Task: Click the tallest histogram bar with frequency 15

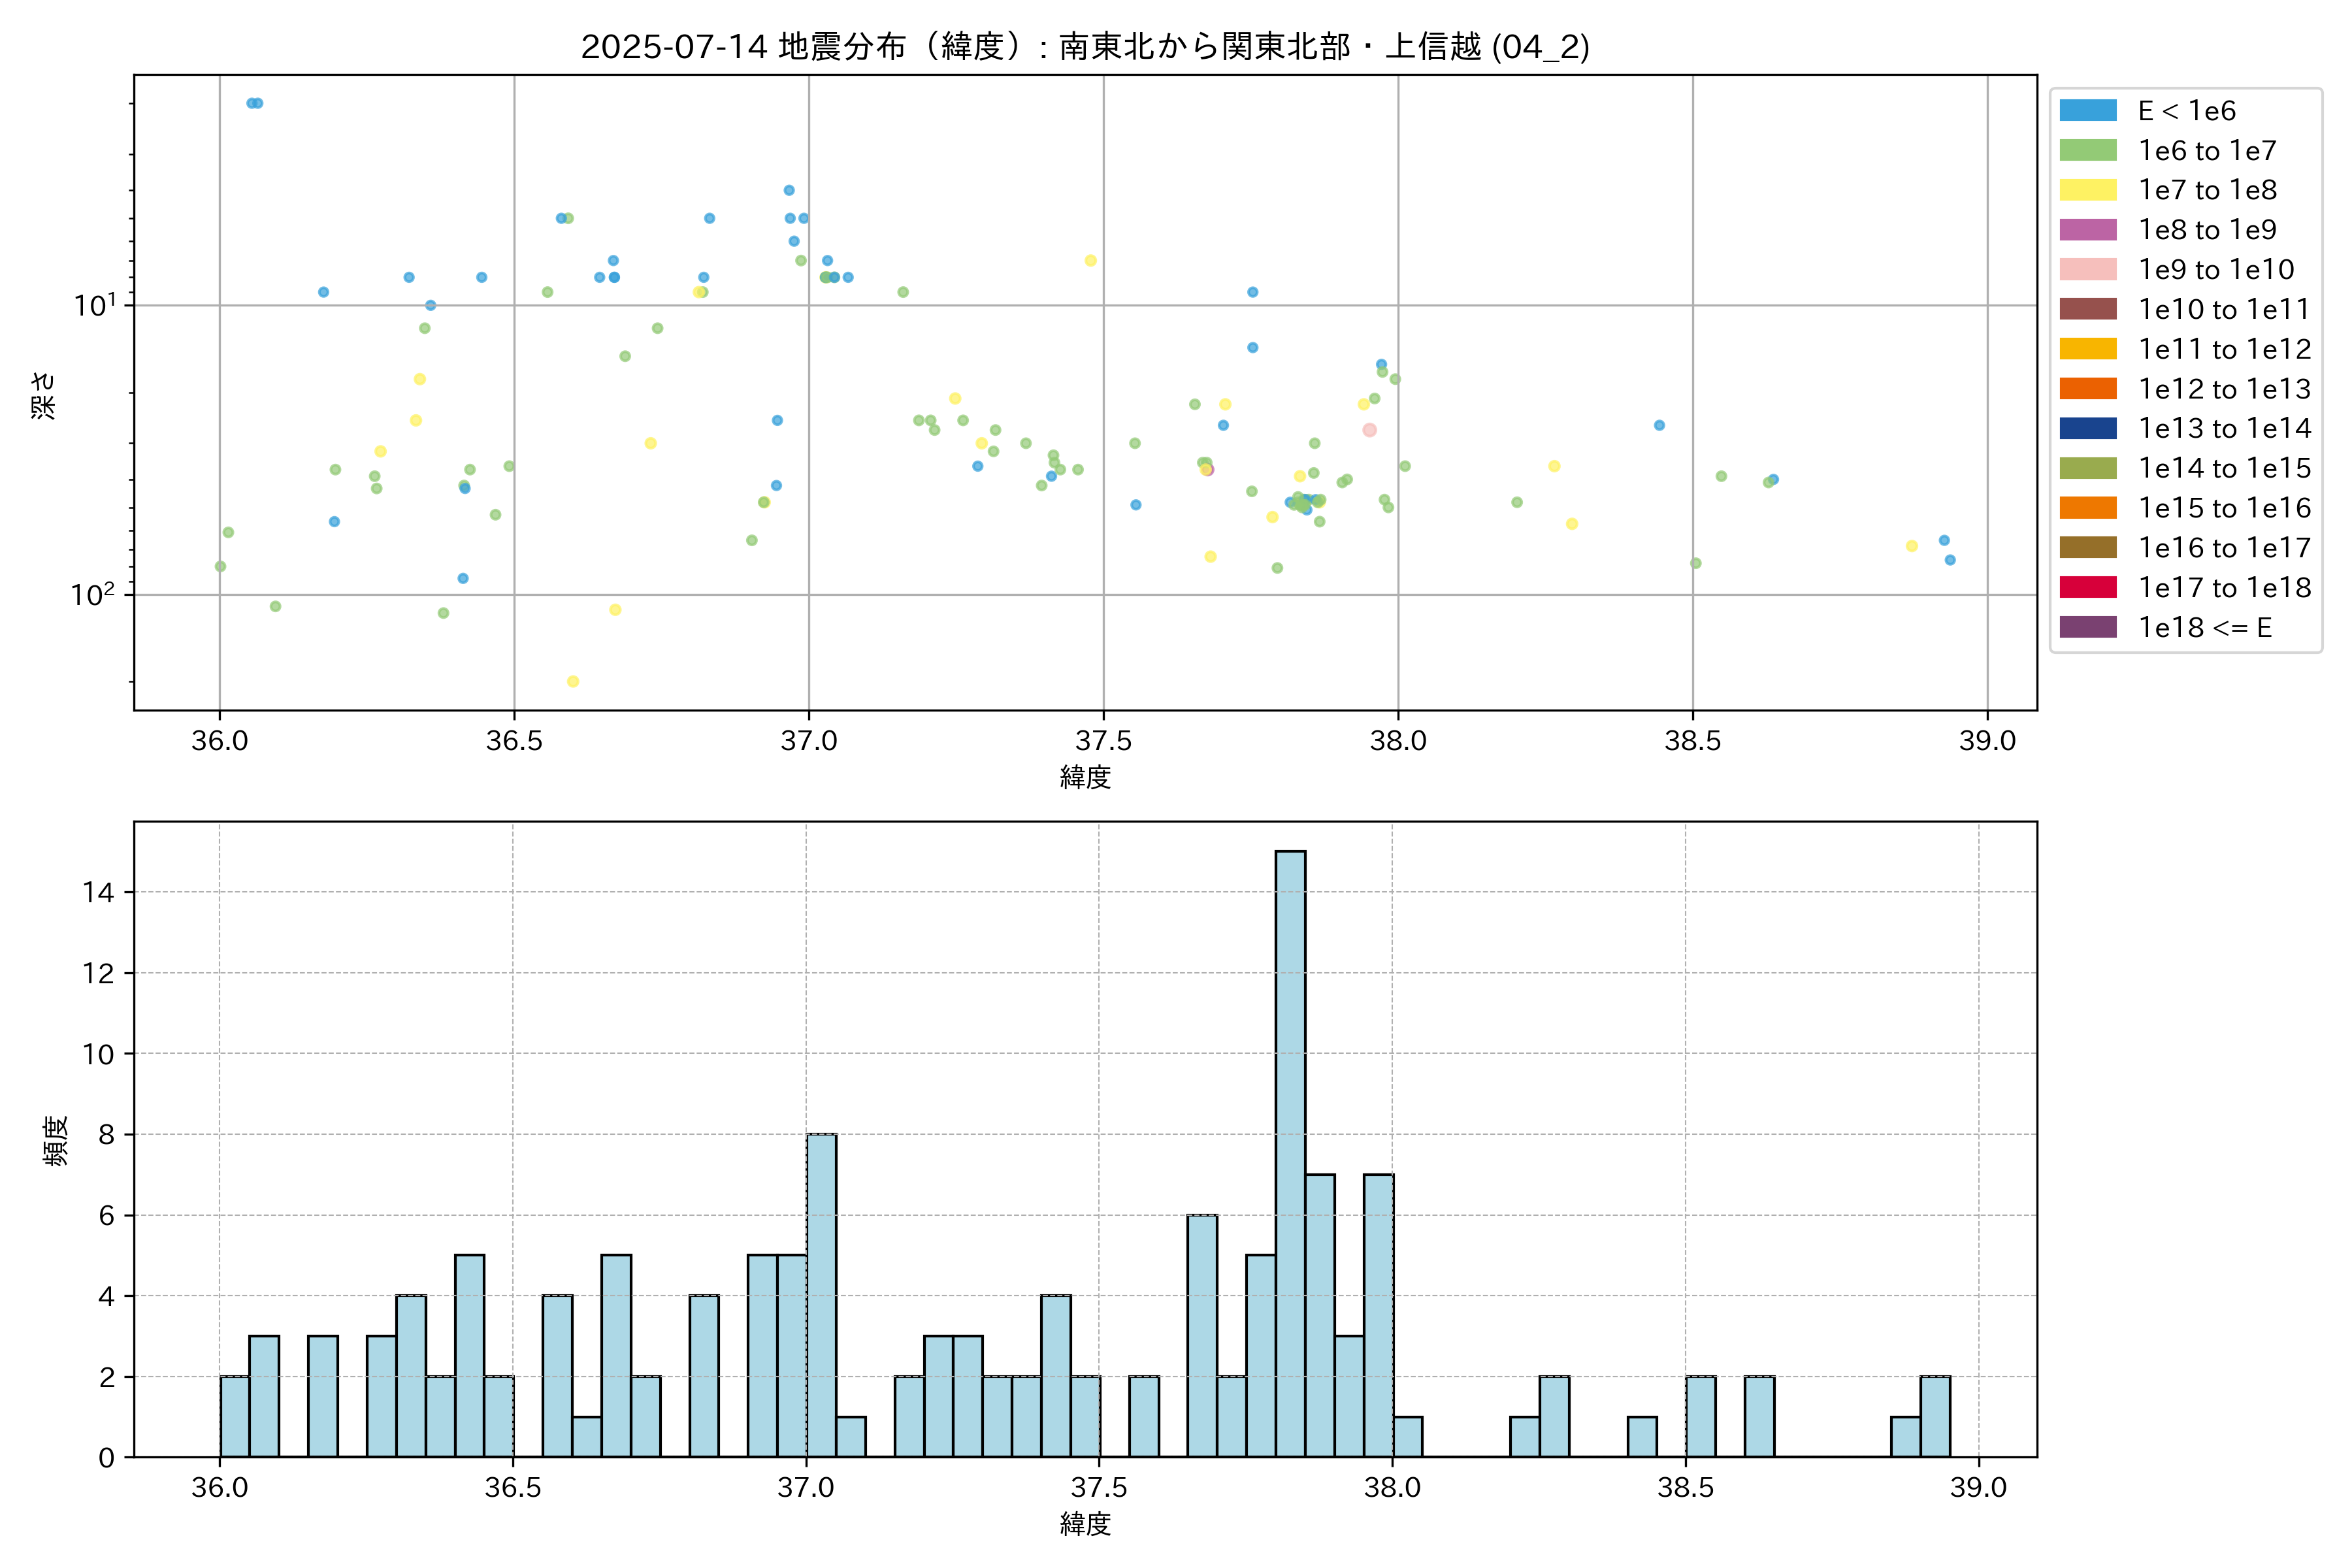Action: 1290,1153
